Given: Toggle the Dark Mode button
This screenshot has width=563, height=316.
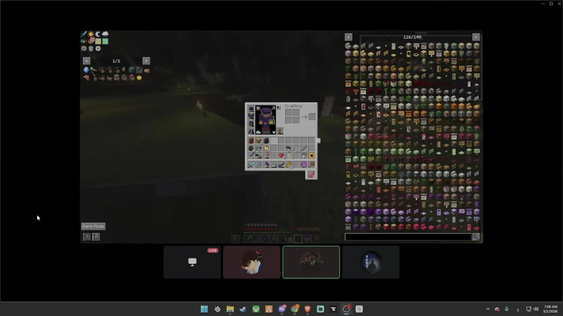Looking at the screenshot, I should tap(93, 226).
